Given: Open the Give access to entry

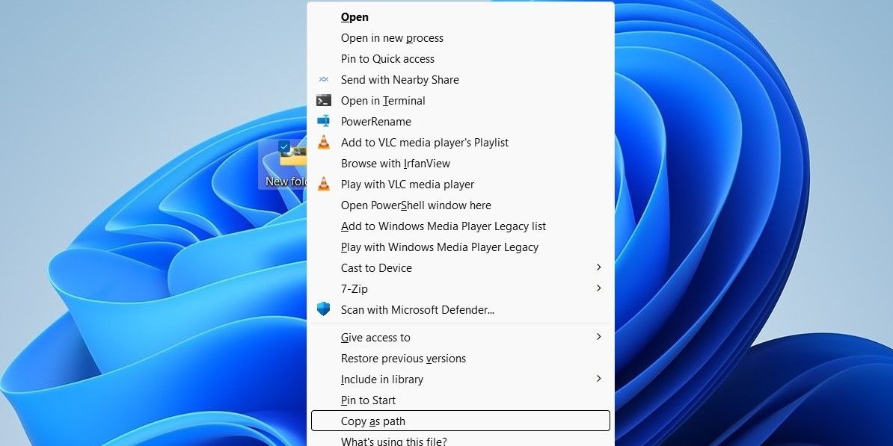Looking at the screenshot, I should (461, 338).
